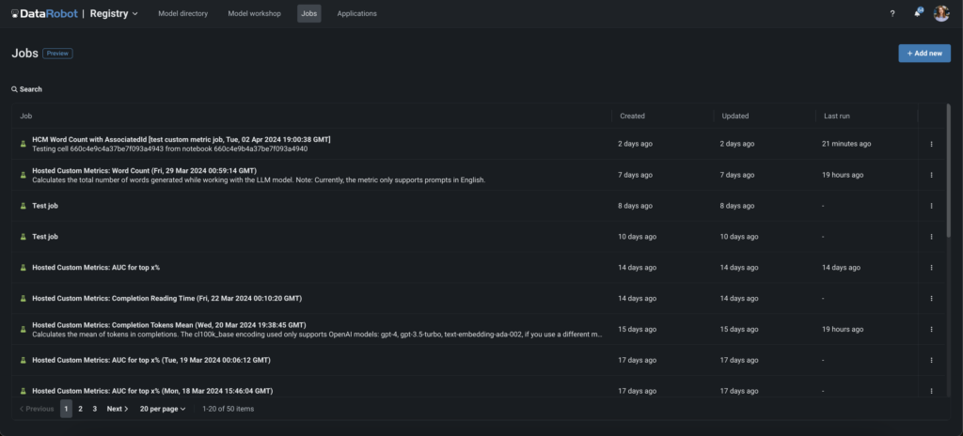Switch to Model workshop tab
The image size is (963, 436).
[254, 13]
